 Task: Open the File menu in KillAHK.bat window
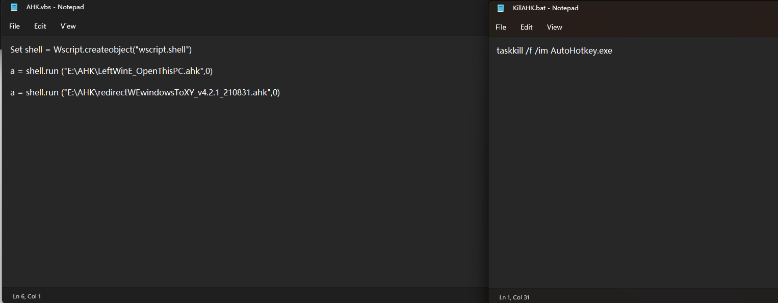click(501, 27)
